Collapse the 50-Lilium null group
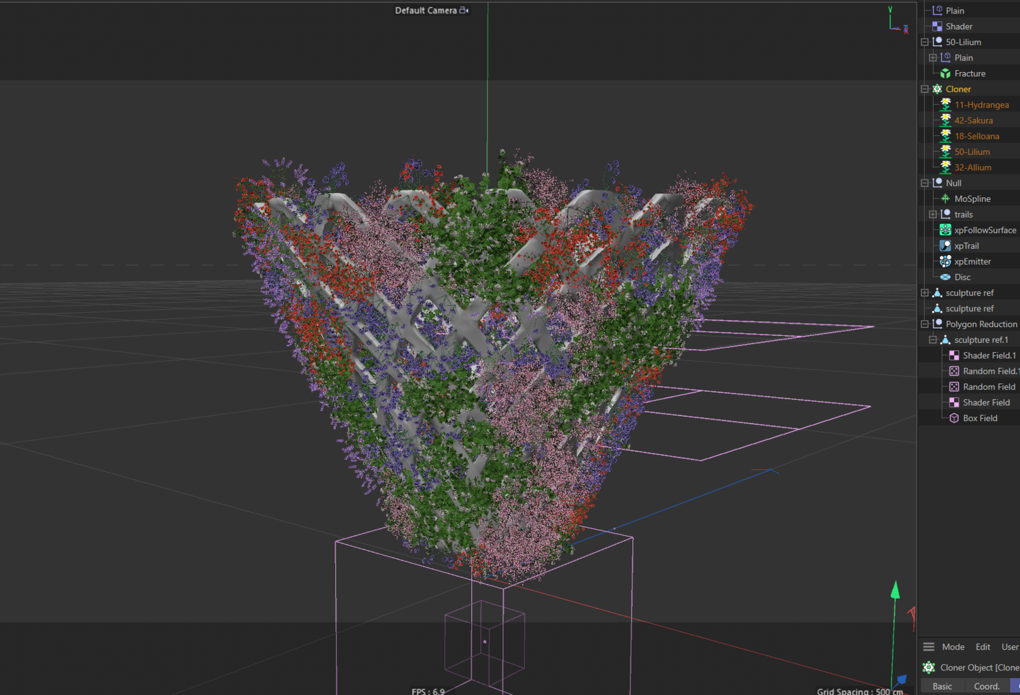Viewport: 1020px width, 695px height. (x=925, y=42)
